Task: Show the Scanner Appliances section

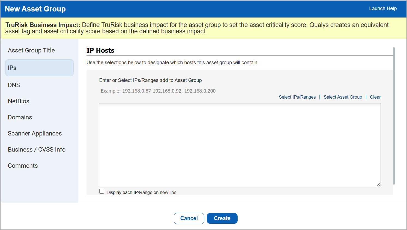Action: [x=35, y=133]
